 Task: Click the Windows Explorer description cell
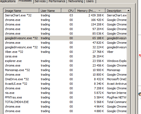(x=117, y=61)
